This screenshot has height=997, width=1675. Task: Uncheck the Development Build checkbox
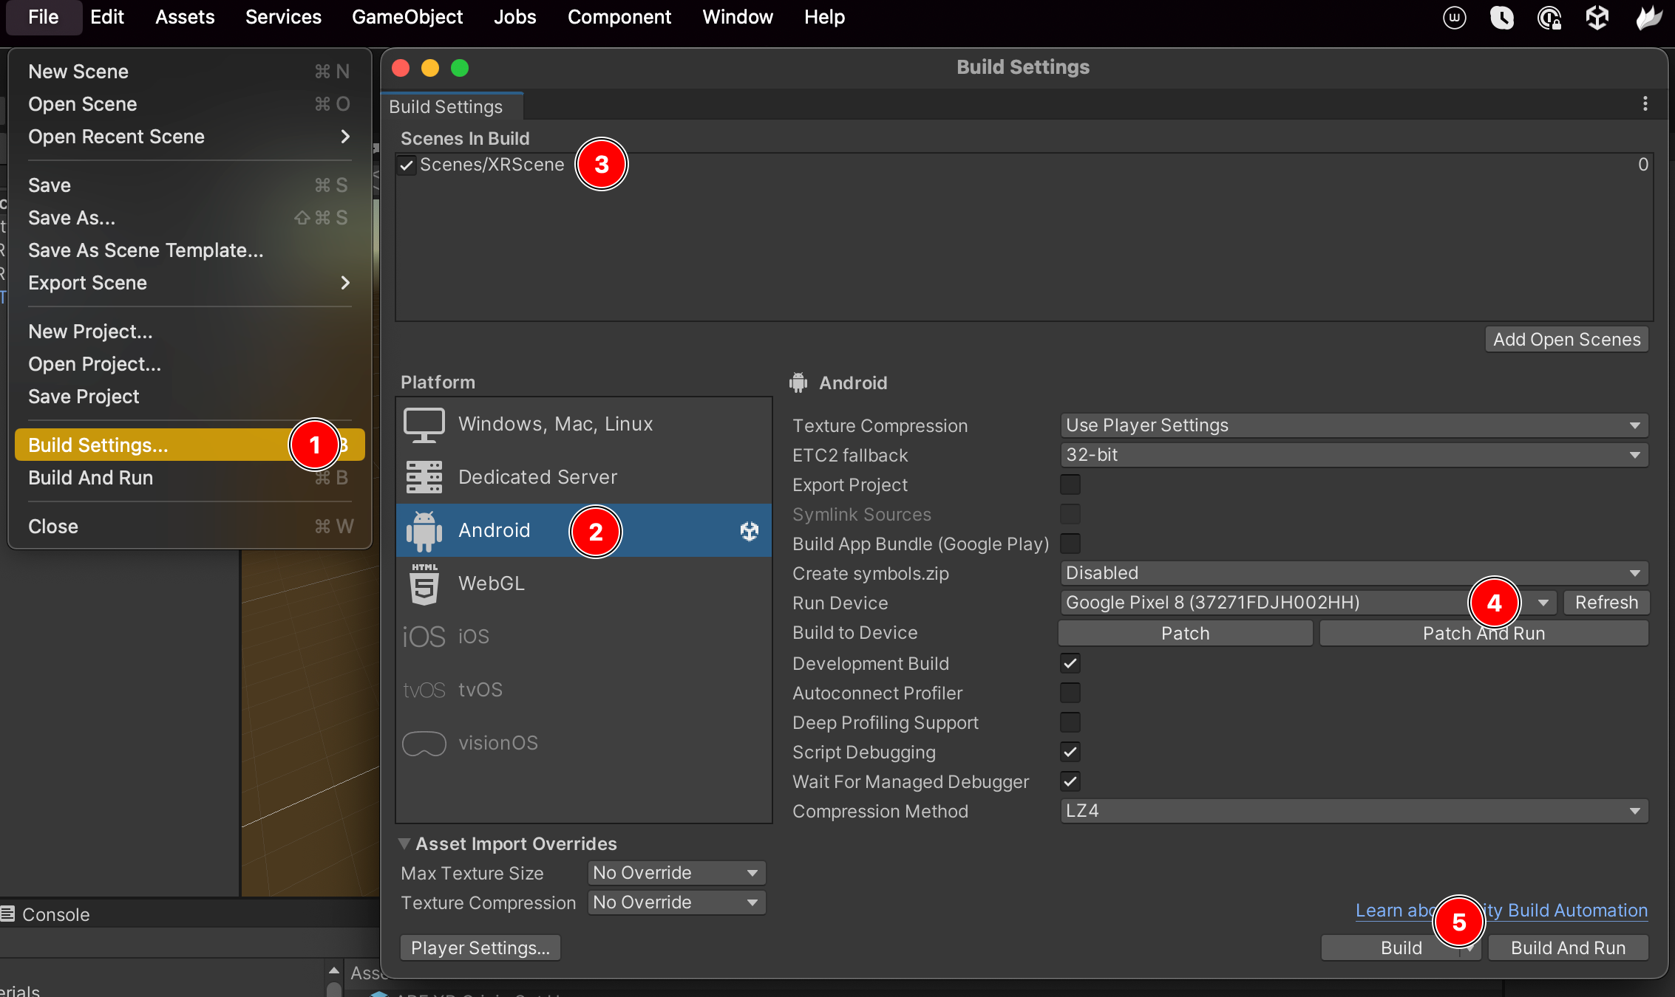coord(1070,662)
